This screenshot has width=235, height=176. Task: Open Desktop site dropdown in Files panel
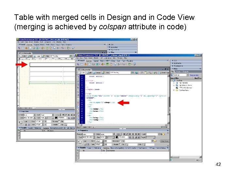(187, 75)
